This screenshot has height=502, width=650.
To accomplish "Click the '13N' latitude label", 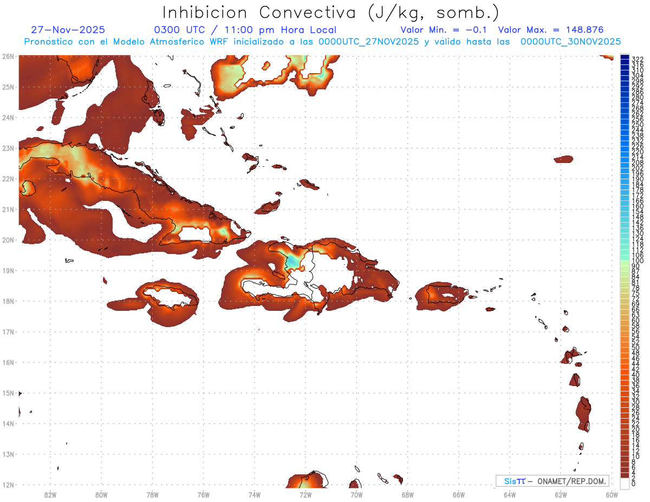I will pyautogui.click(x=8, y=454).
